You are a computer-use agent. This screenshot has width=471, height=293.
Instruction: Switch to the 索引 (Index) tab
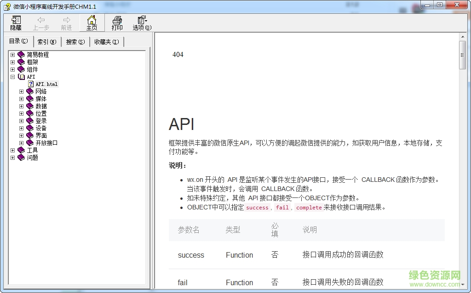coord(46,42)
